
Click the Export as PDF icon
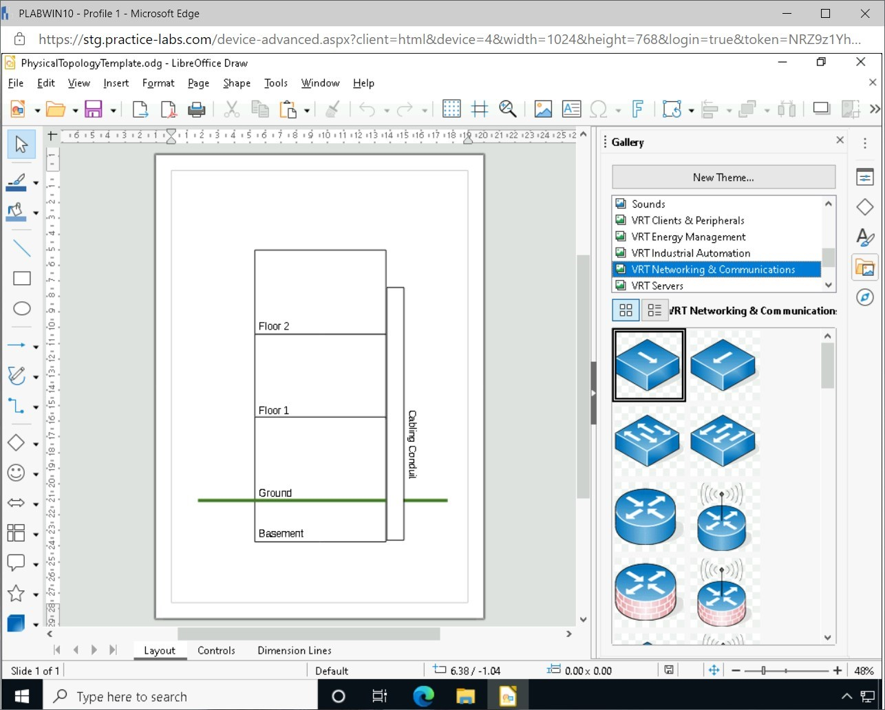click(168, 109)
